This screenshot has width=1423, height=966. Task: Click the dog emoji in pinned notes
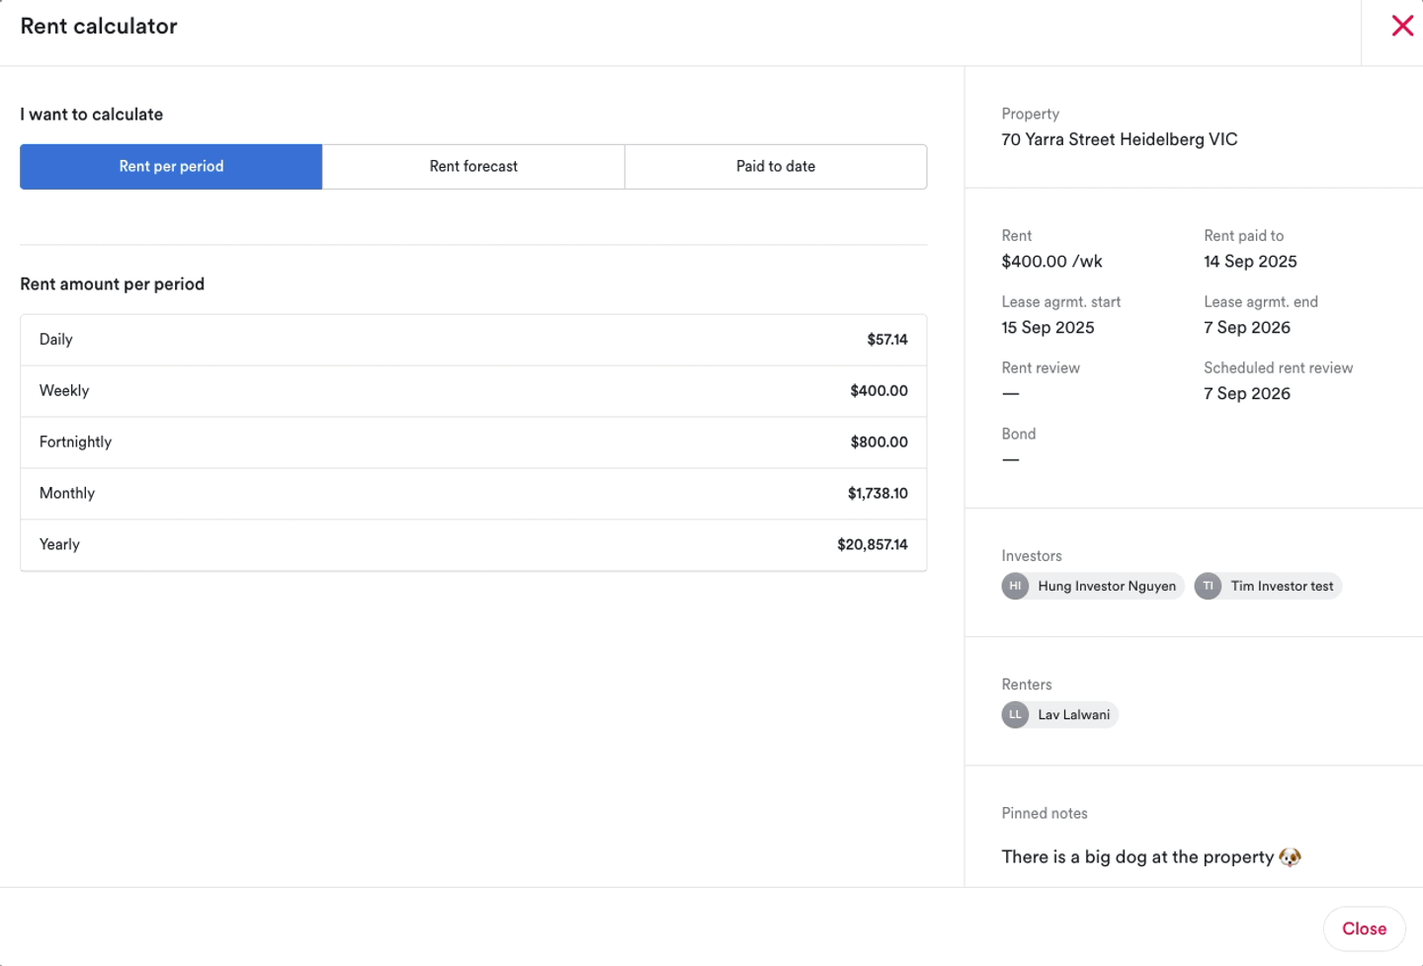pyautogui.click(x=1290, y=856)
